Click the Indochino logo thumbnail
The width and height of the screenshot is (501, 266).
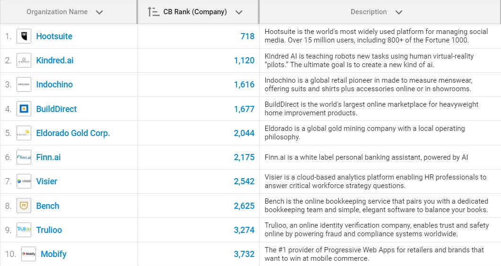24,85
